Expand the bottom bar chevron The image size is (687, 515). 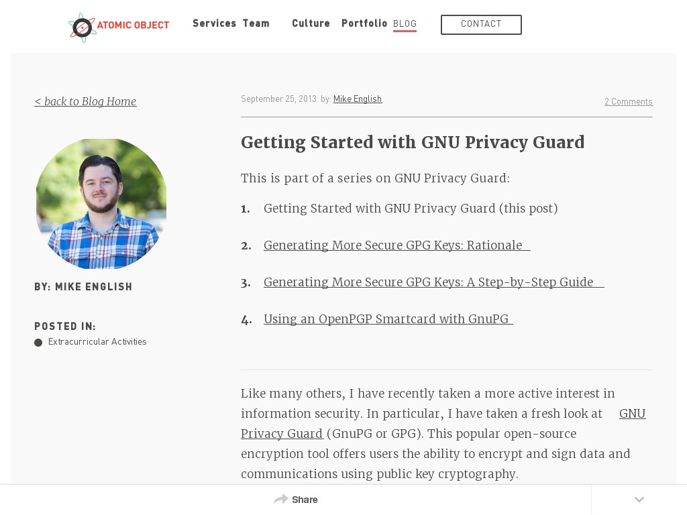(639, 499)
